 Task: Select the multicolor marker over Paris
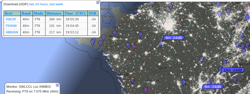(x=164, y=21)
